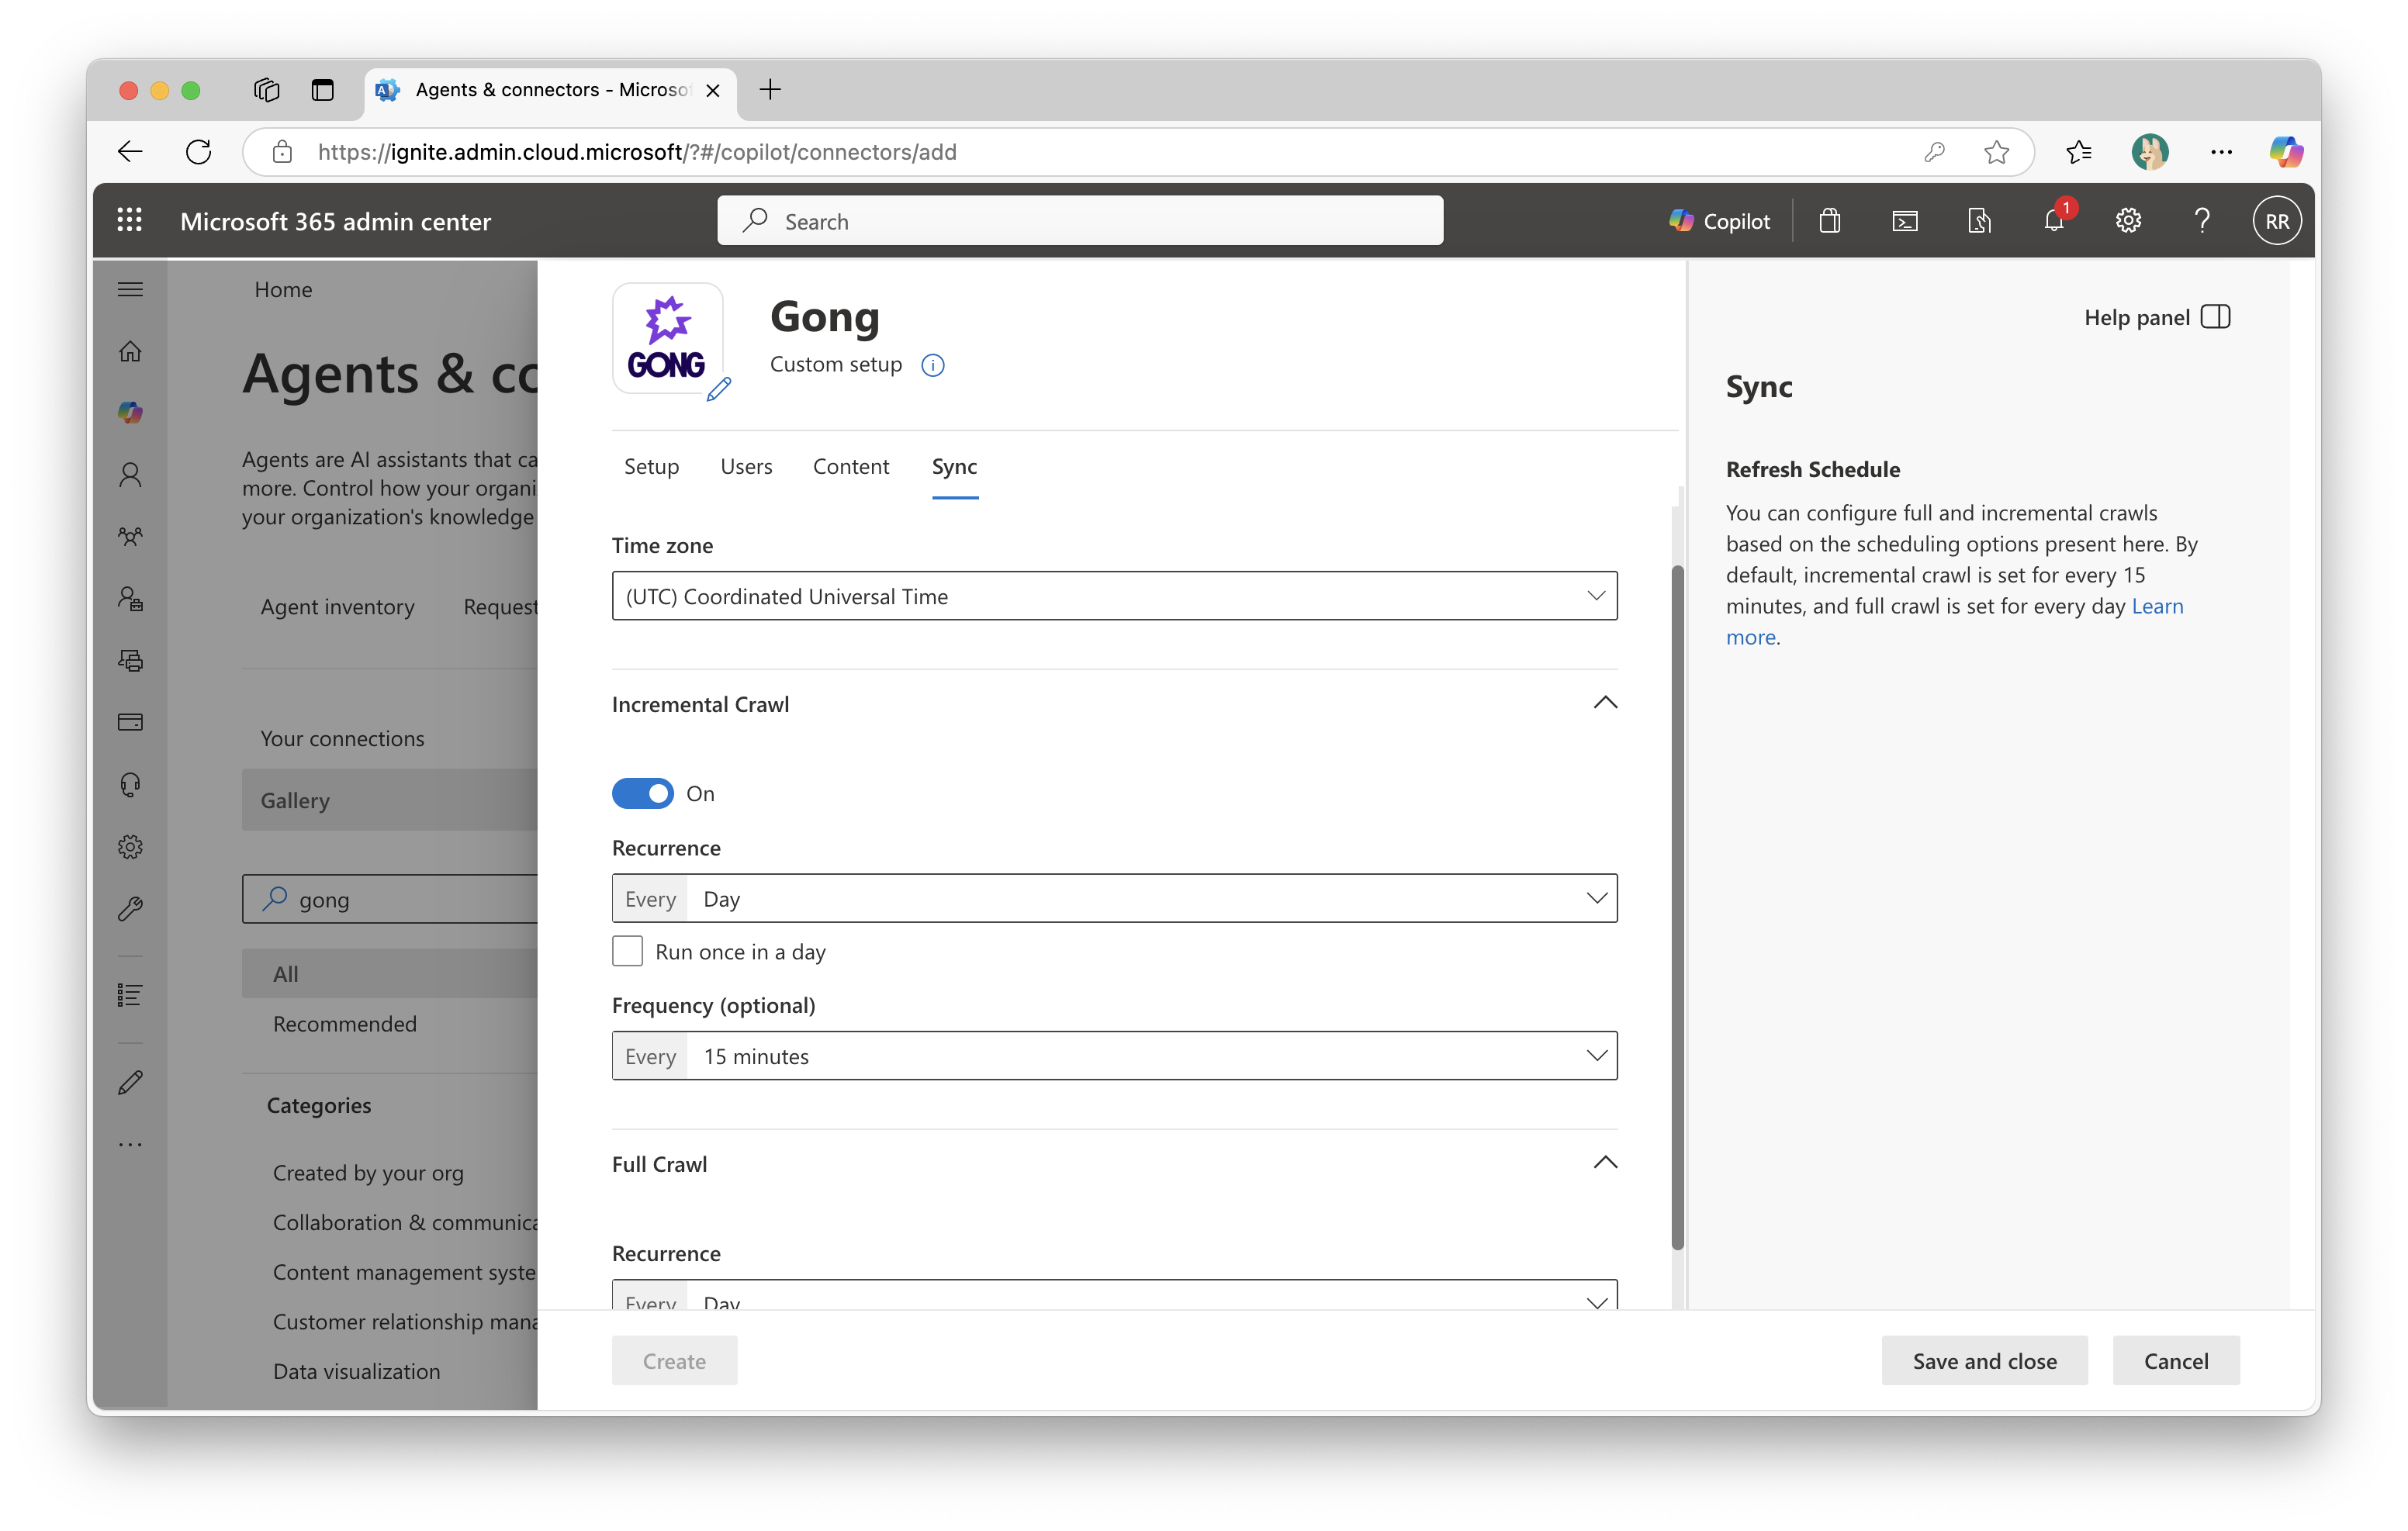Image resolution: width=2408 pixels, height=1531 pixels.
Task: Click the app launcher waffle icon
Action: tap(130, 221)
